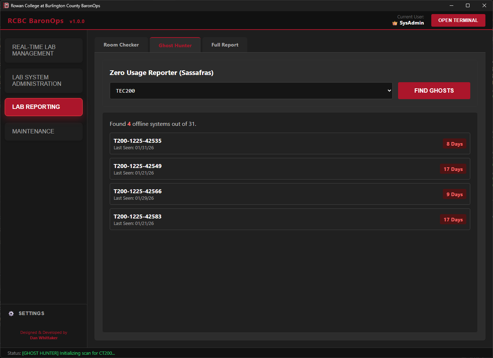Click the Dan Whittaker developer credit link

click(44, 338)
